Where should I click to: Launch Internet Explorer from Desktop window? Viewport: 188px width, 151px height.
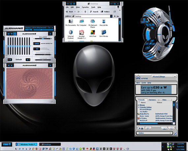pyautogui.click(x=71, y=34)
